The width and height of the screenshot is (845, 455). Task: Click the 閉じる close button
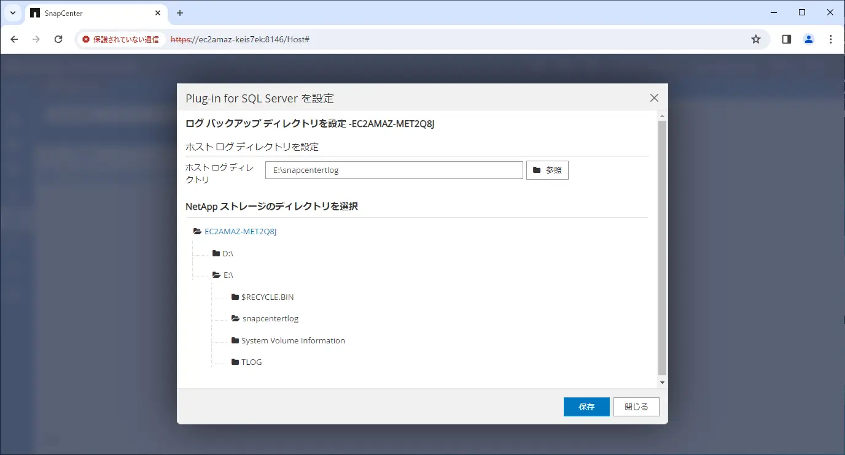point(636,407)
